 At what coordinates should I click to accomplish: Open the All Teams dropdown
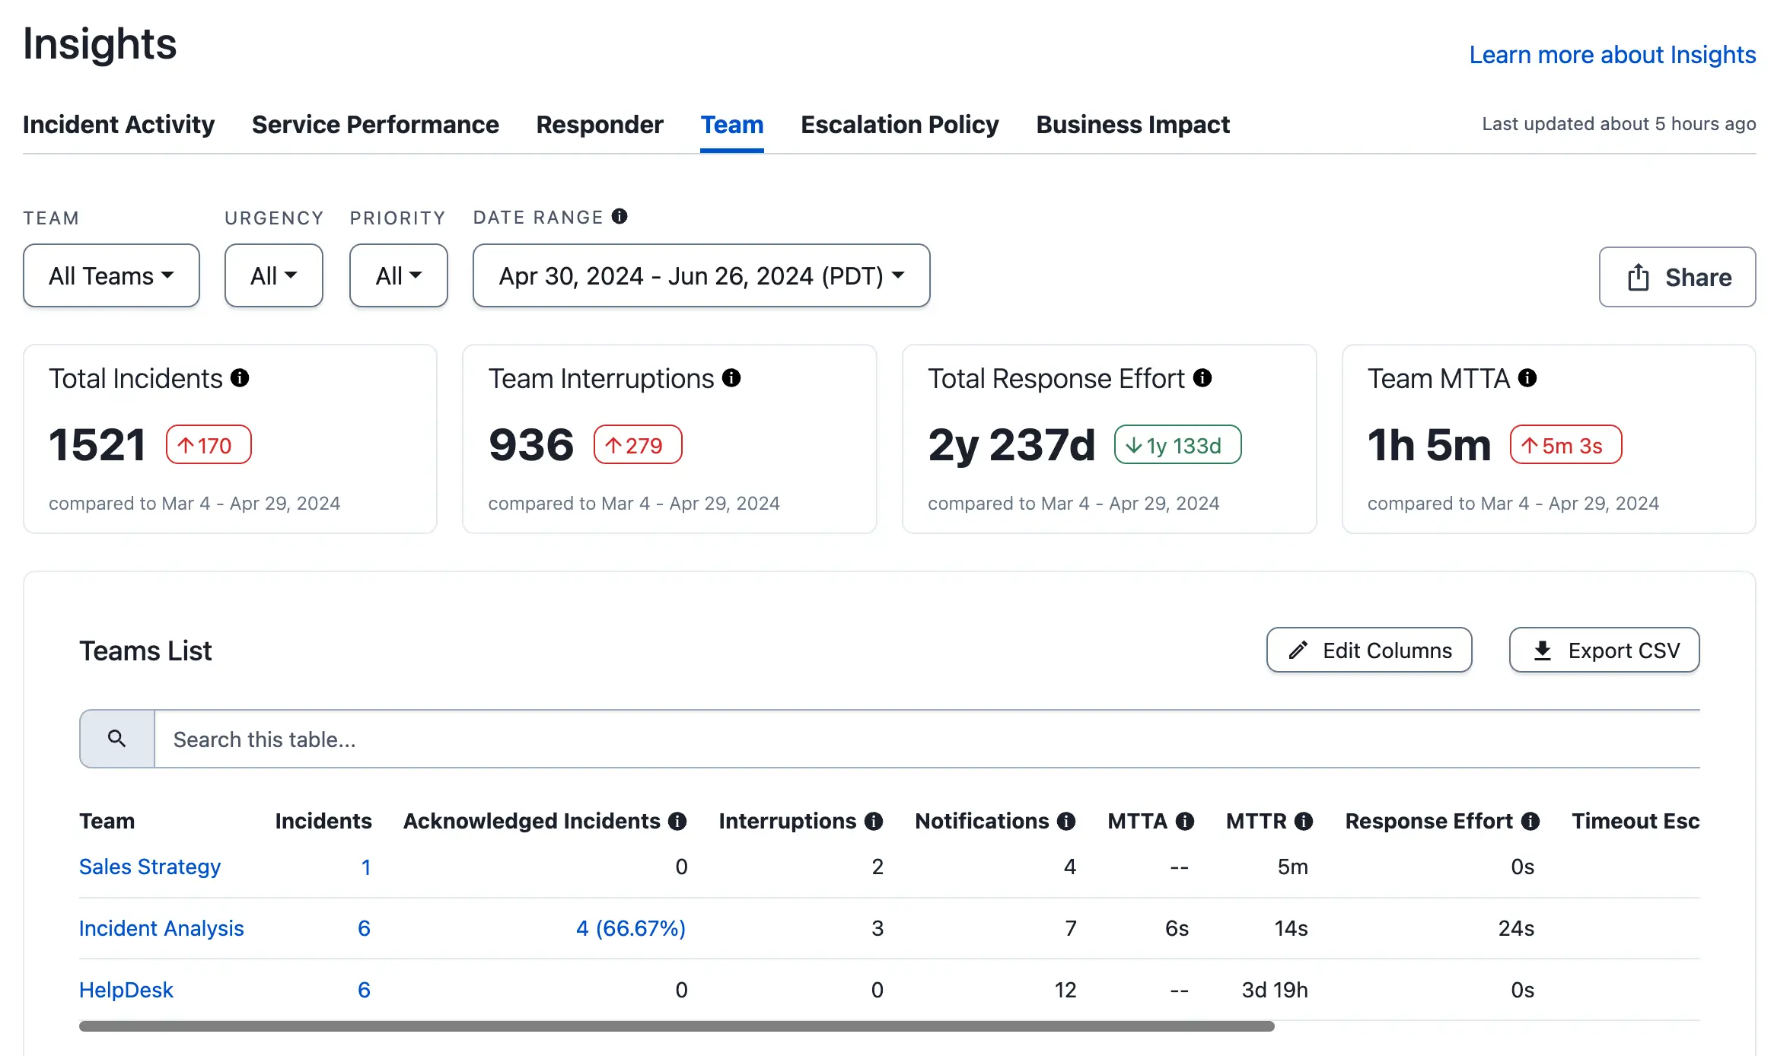coord(111,275)
